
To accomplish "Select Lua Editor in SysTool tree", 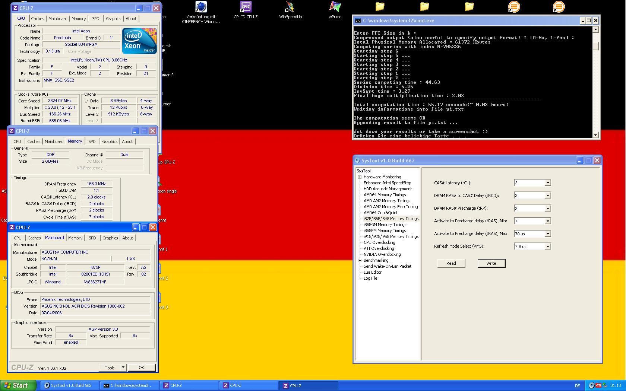I will pyautogui.click(x=372, y=272).
